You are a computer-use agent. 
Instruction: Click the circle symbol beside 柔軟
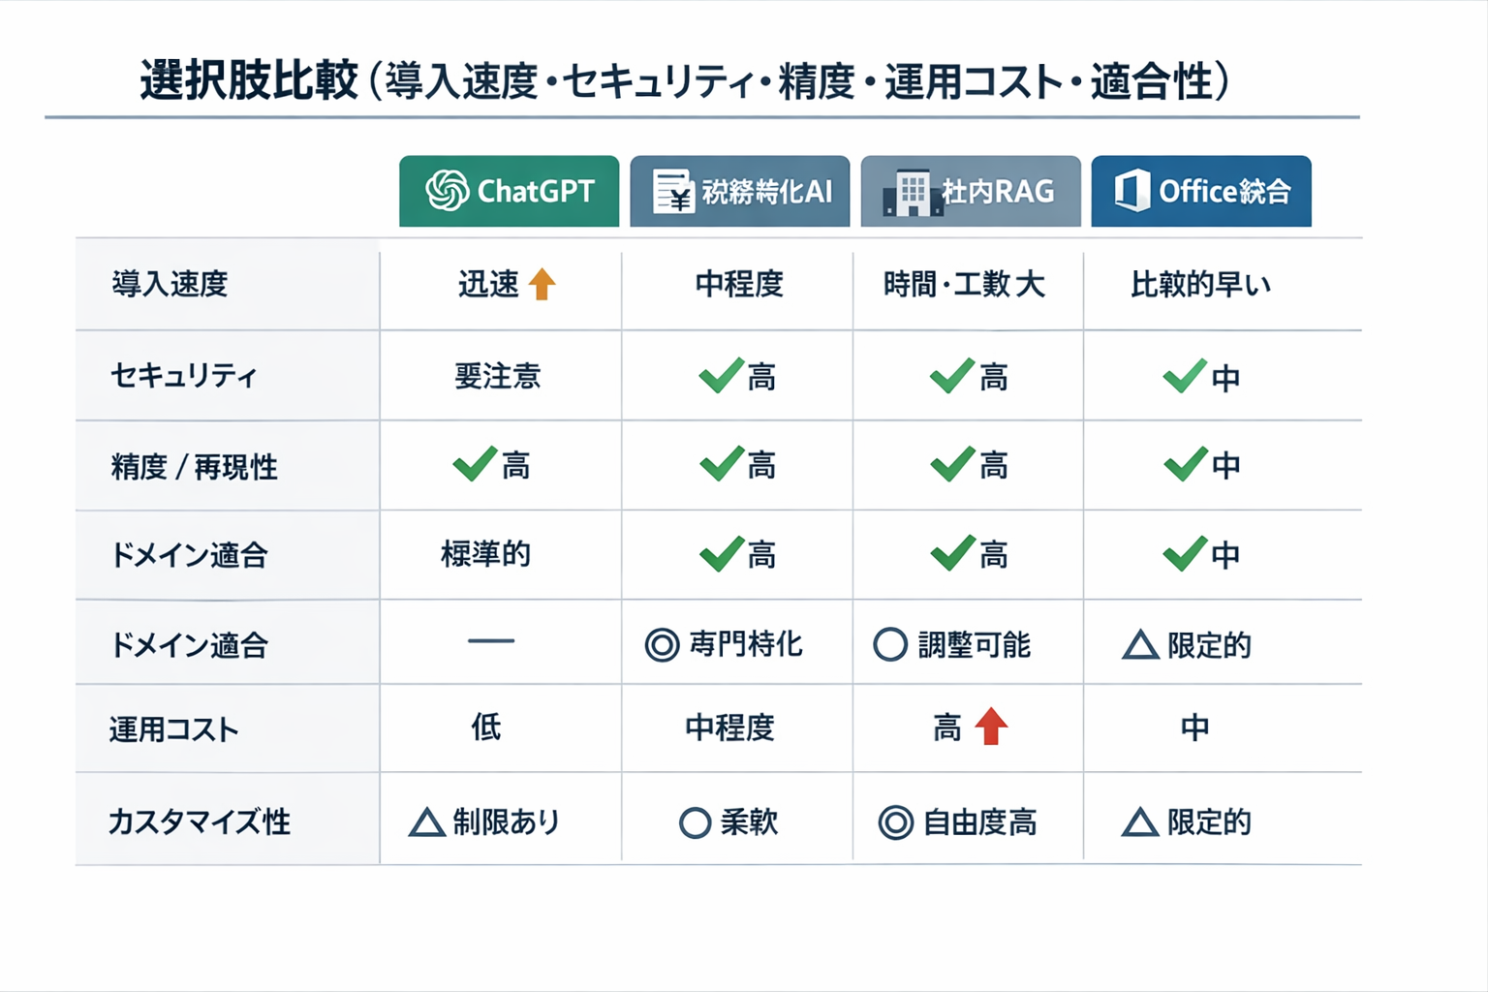[695, 823]
